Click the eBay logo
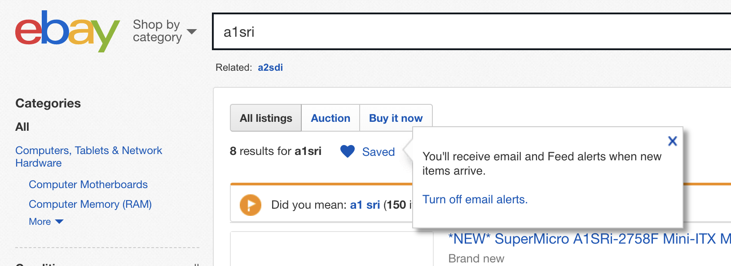The width and height of the screenshot is (731, 266). (67, 31)
